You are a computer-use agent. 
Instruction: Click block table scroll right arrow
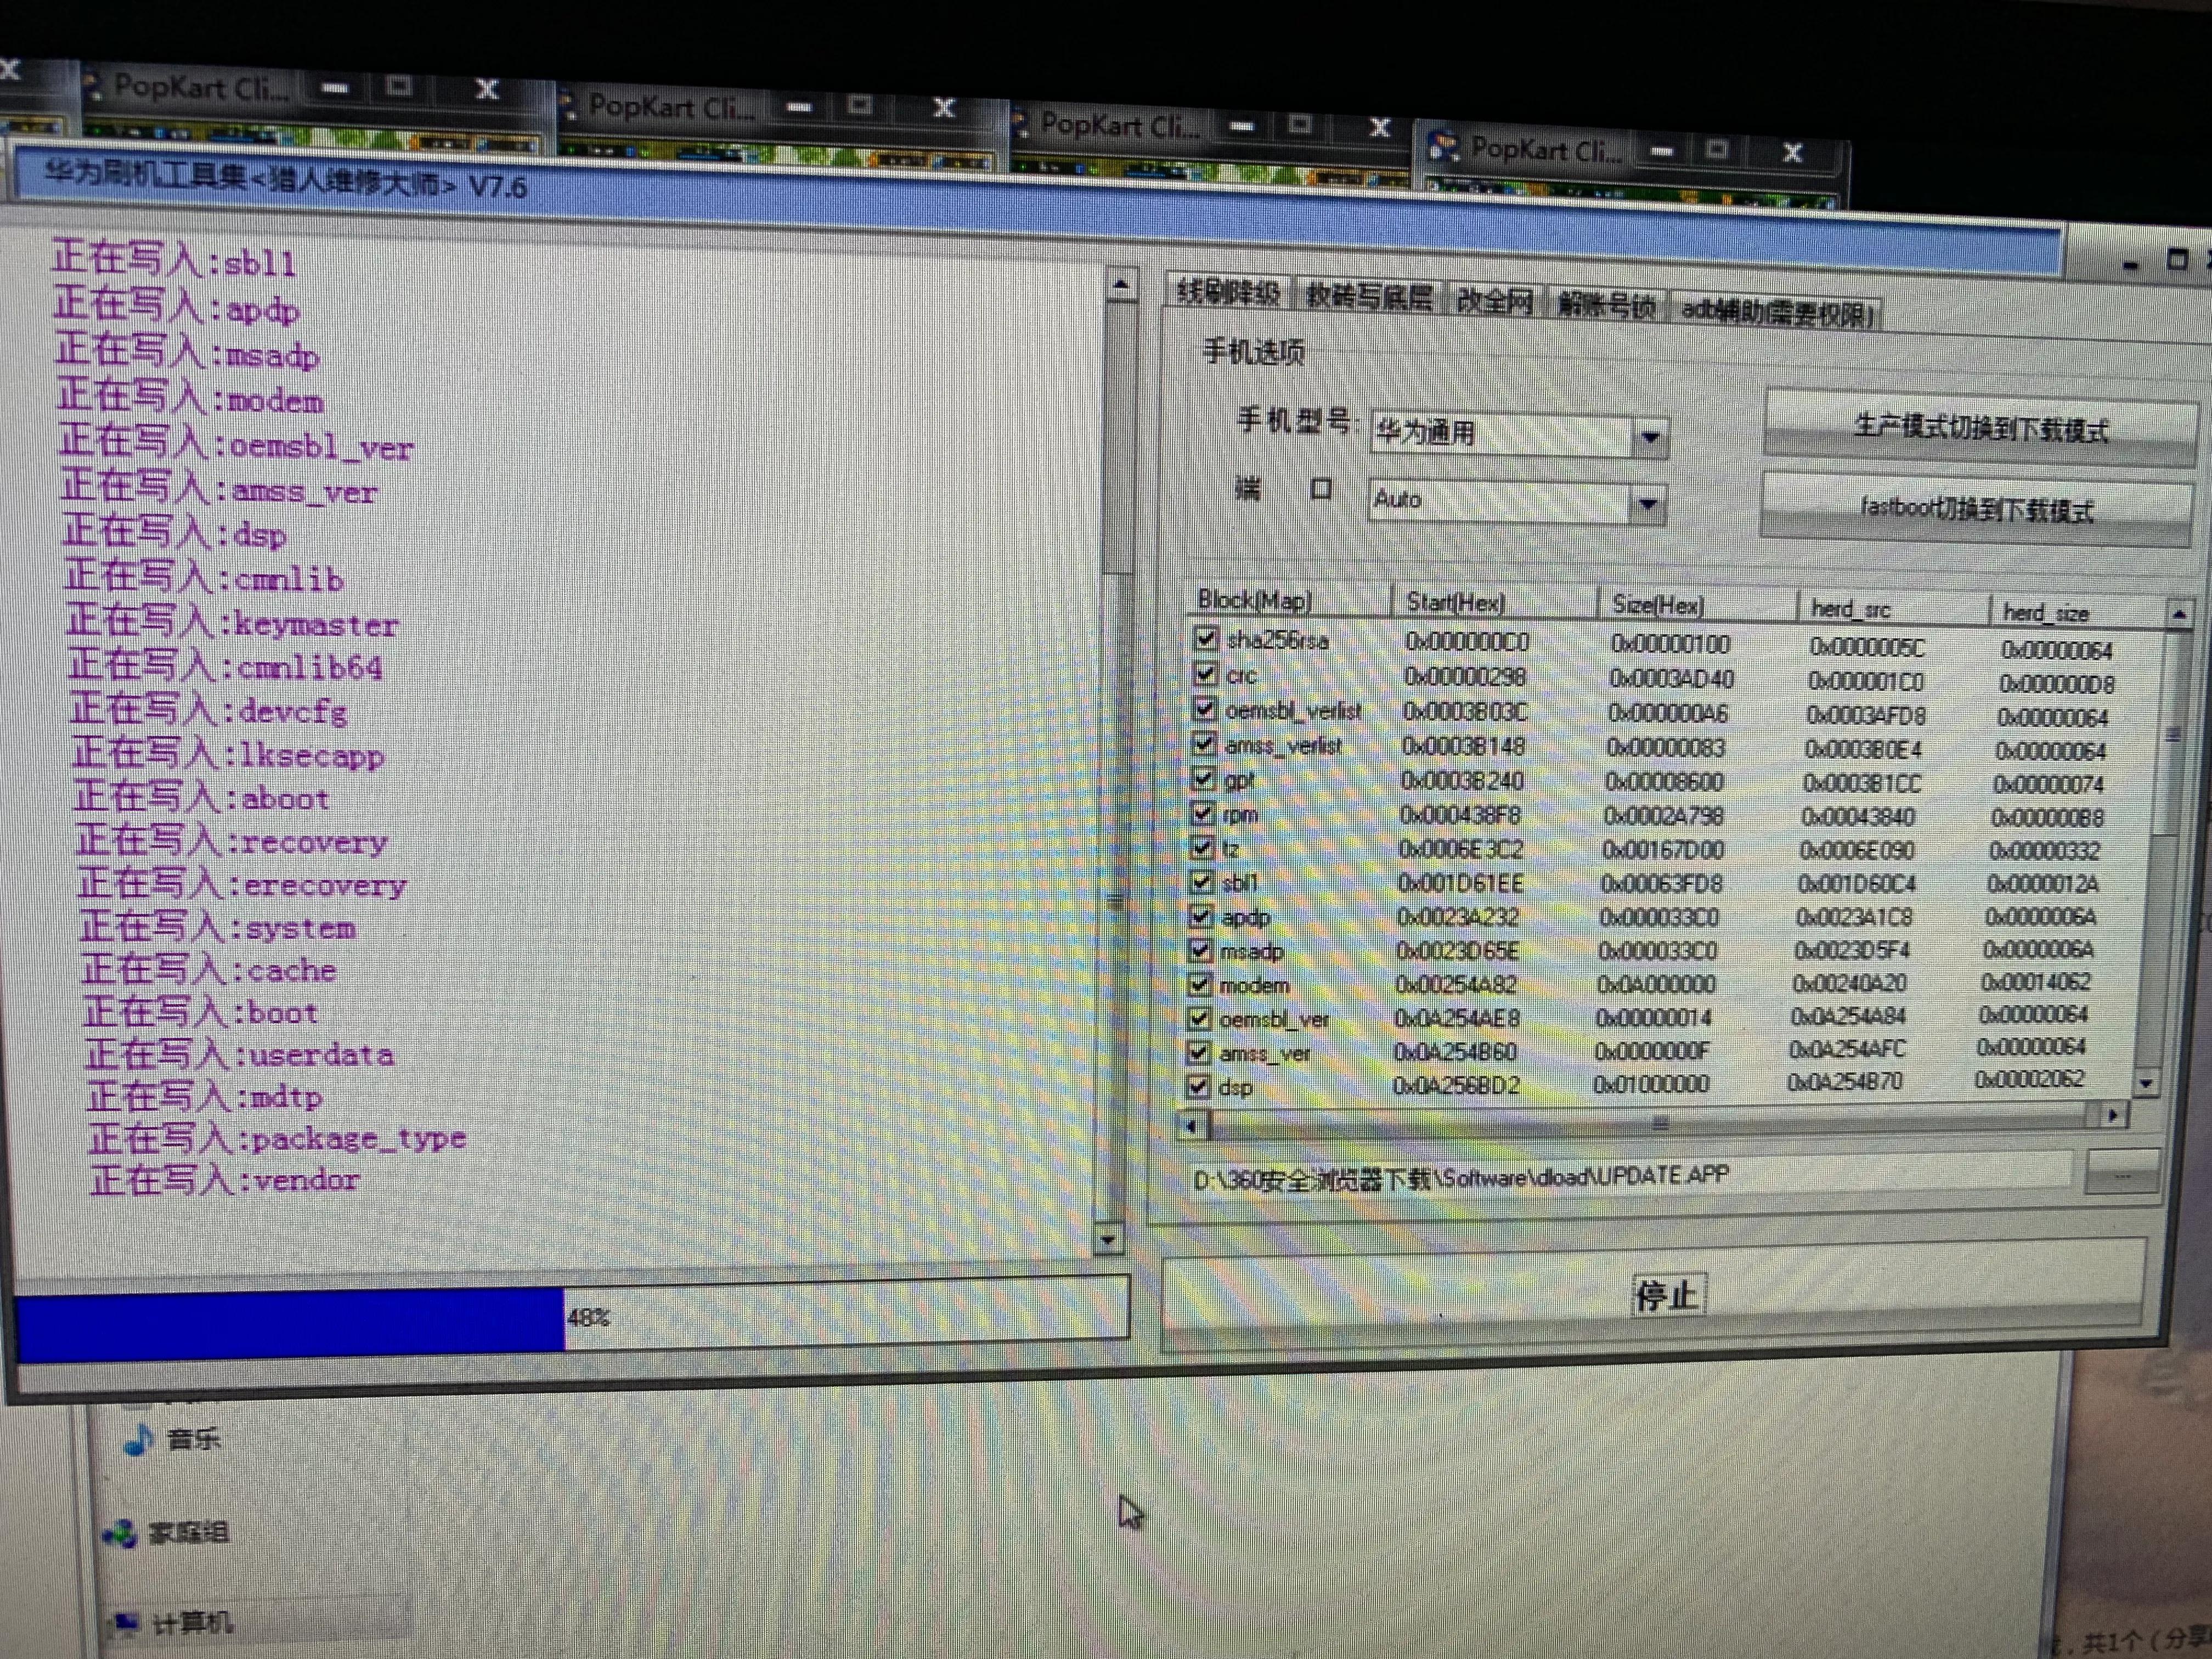click(x=2112, y=1115)
